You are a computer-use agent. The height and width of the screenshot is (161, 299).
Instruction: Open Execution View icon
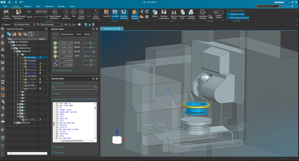tap(183, 12)
